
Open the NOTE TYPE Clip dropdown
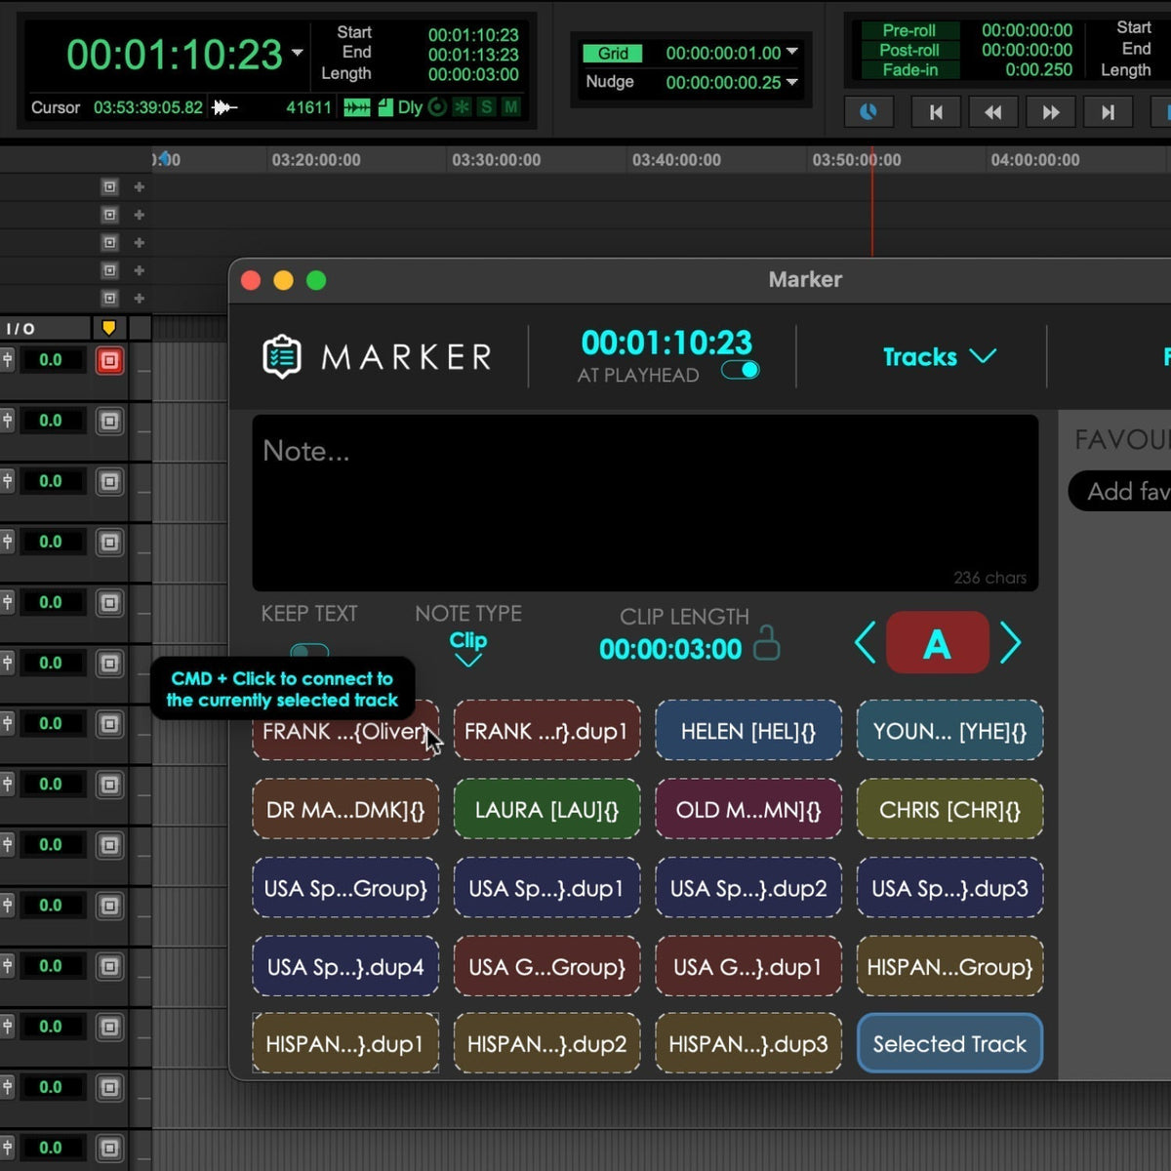pos(468,647)
